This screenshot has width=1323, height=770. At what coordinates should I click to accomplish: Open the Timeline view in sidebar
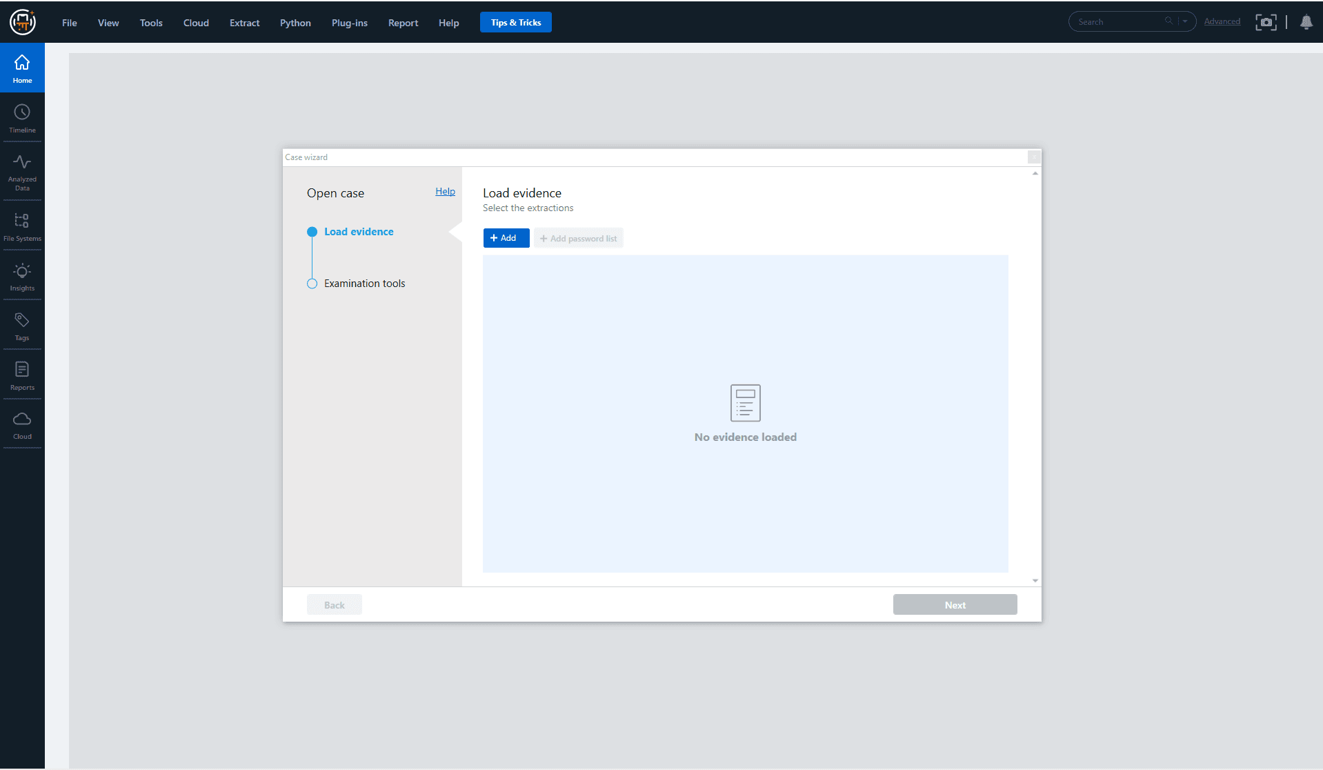click(22, 118)
